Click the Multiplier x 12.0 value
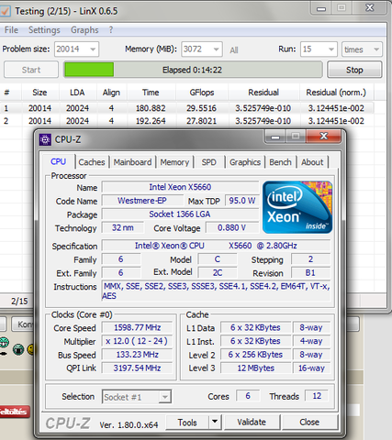The image size is (392, 440). (x=137, y=341)
